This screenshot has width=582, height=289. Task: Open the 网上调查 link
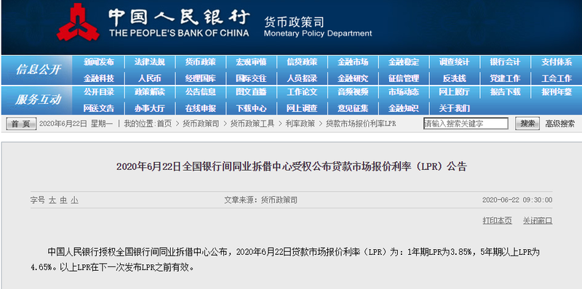pyautogui.click(x=302, y=109)
